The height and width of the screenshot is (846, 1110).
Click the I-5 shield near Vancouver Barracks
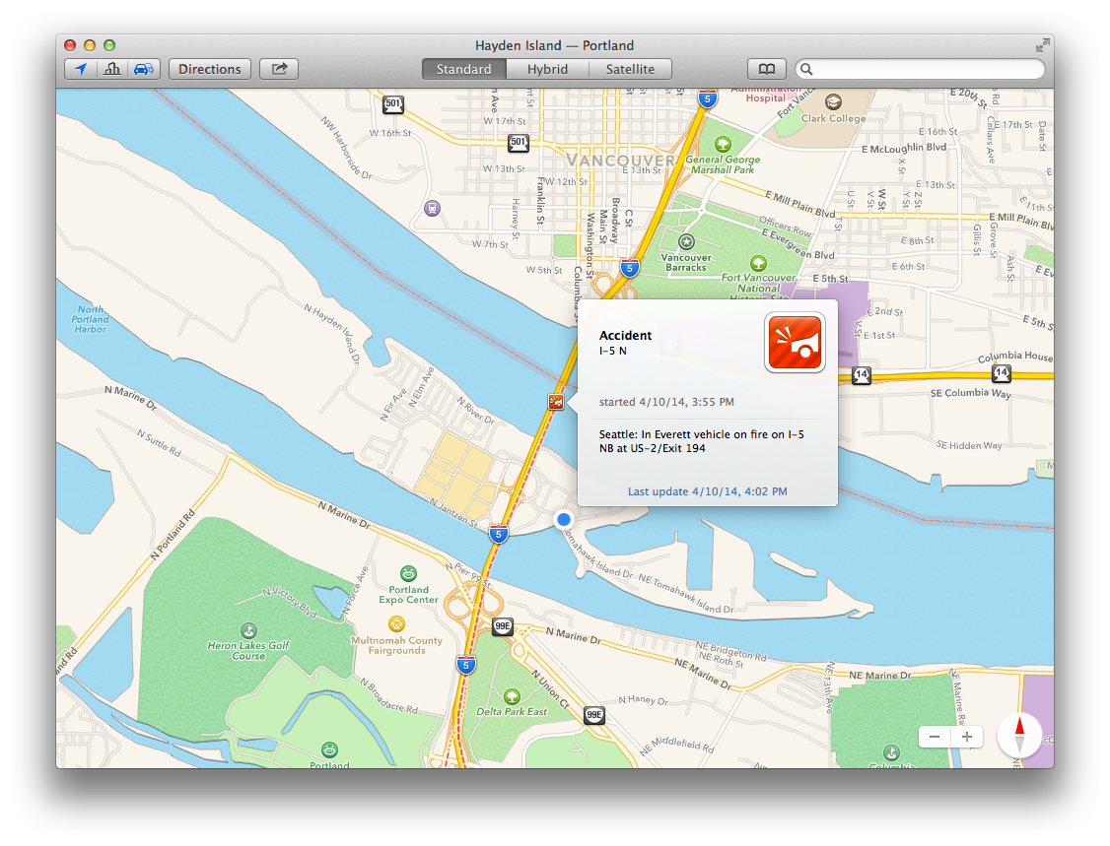629,268
